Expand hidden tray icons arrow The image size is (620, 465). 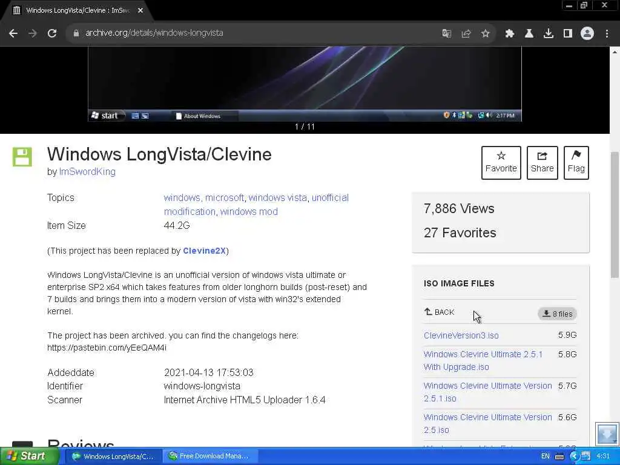tap(574, 457)
